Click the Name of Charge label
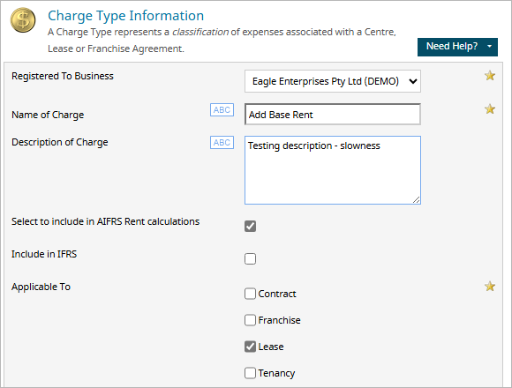Screen dimensions: 512x388 click(48, 115)
